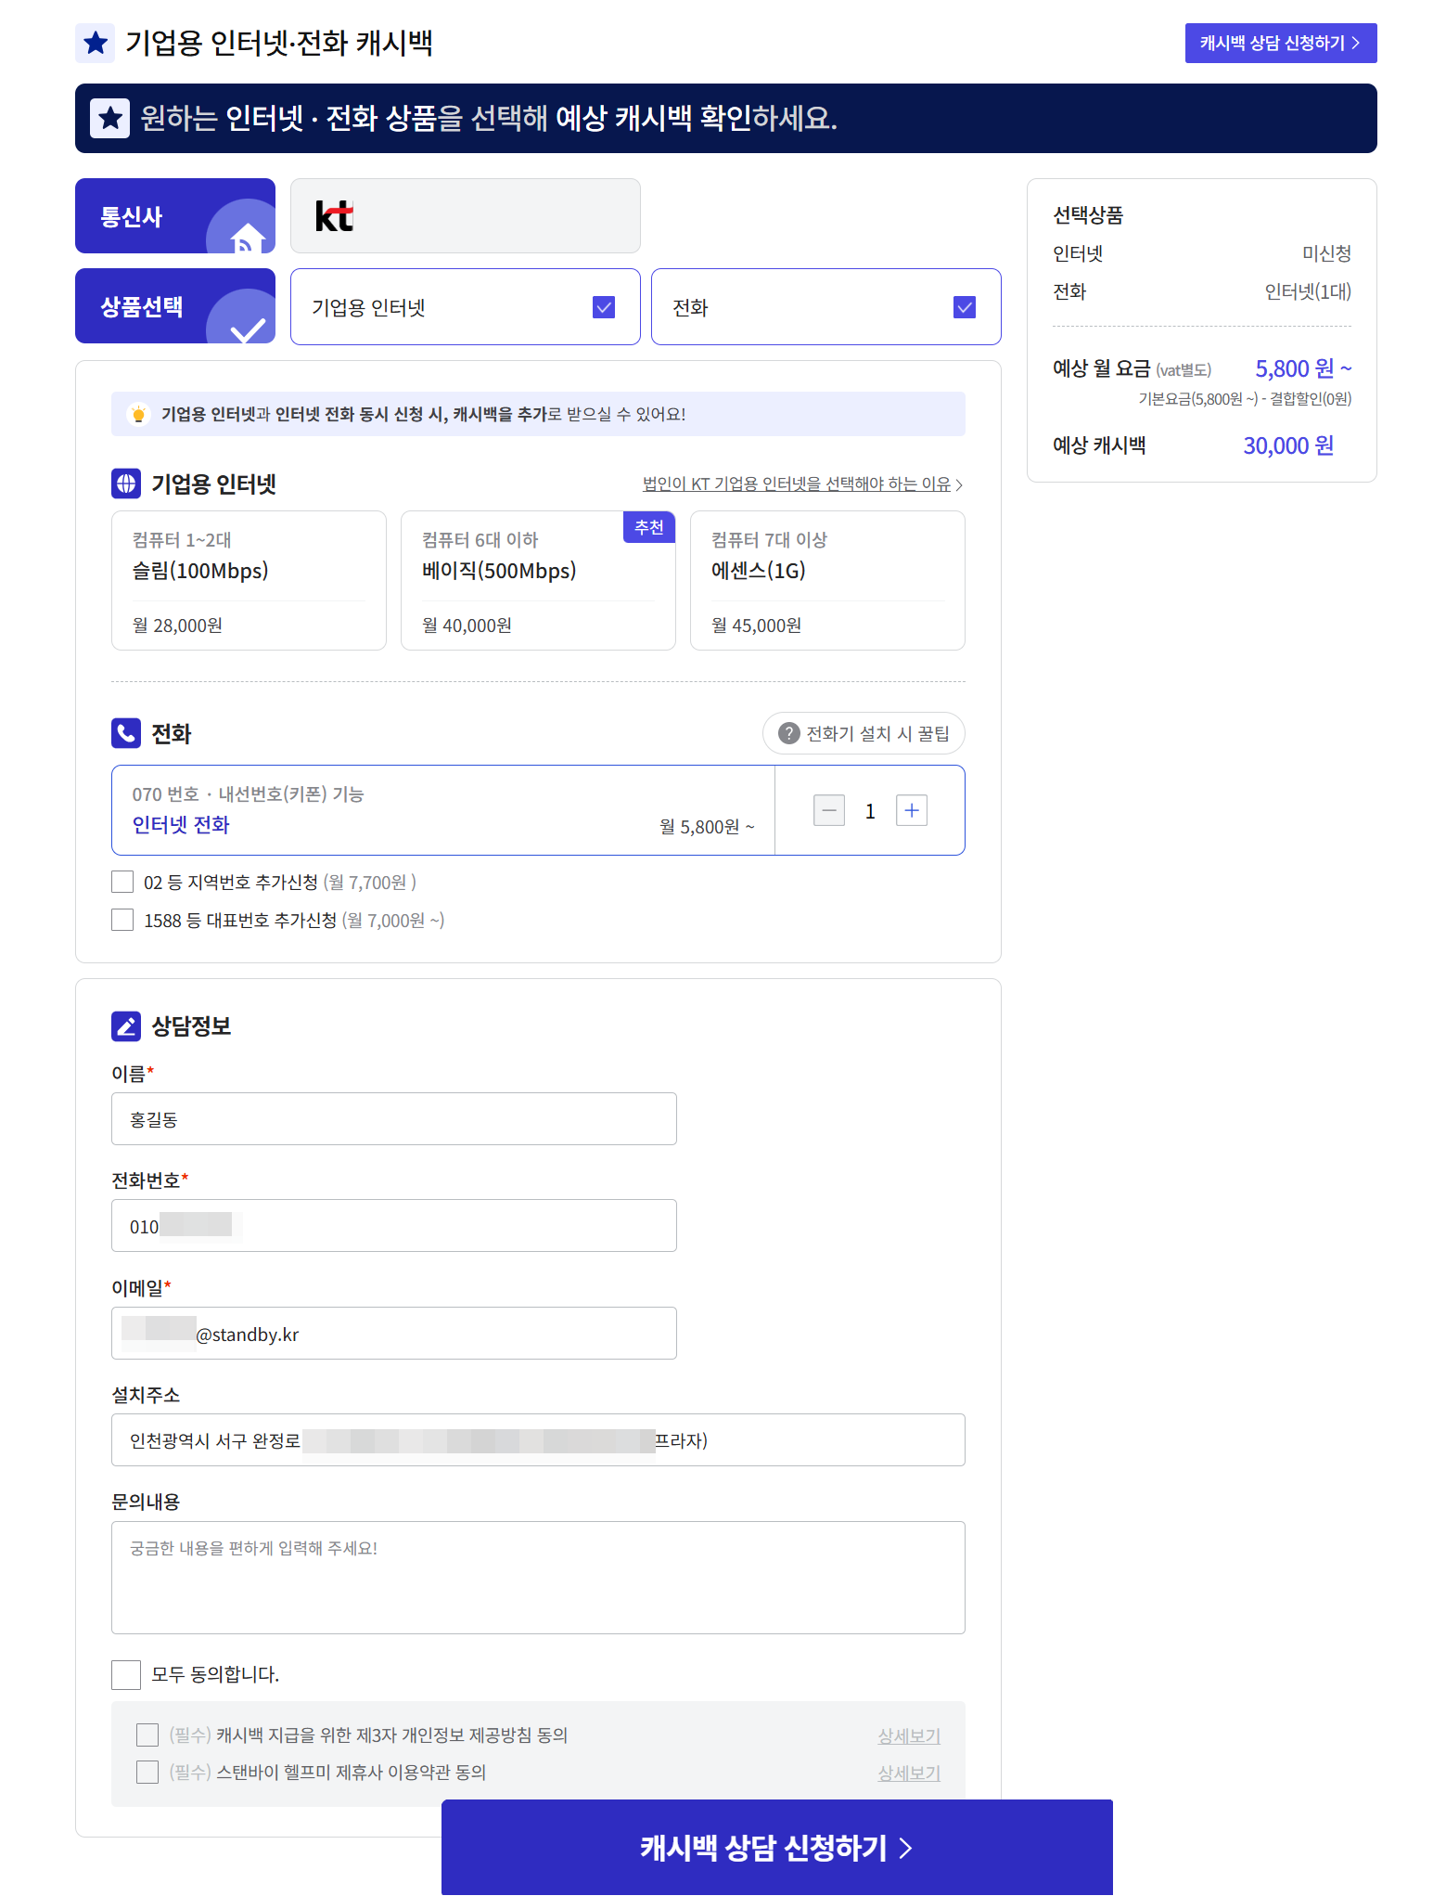Open 법인이 KT 기업용 인터넷을 선택해야 하는 이유 link
The width and height of the screenshot is (1446, 1896).
802,484
